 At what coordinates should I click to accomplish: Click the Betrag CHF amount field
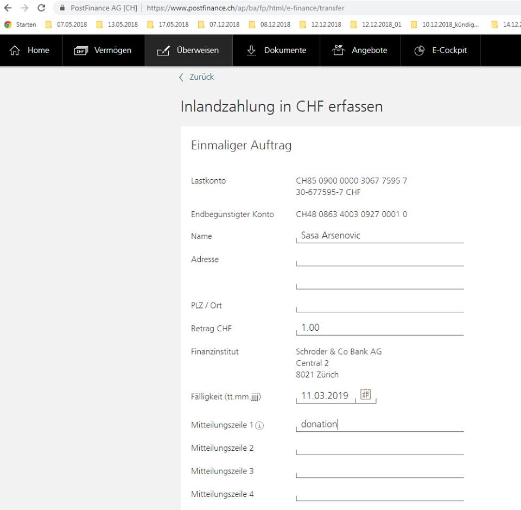380,328
